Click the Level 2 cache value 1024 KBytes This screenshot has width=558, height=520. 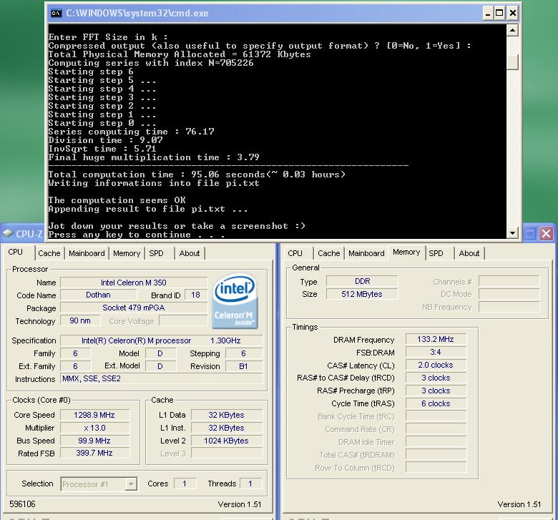227,441
